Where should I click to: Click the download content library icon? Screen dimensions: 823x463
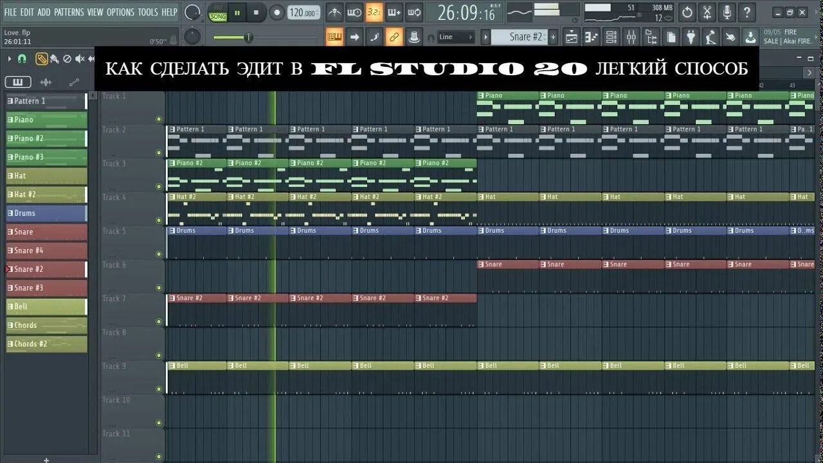pyautogui.click(x=750, y=37)
